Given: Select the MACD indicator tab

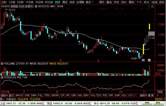Looking at the screenshot, I should coord(19,95).
